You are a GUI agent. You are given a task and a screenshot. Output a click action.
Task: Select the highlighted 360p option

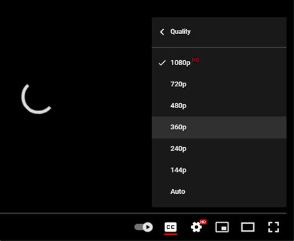pyautogui.click(x=219, y=127)
